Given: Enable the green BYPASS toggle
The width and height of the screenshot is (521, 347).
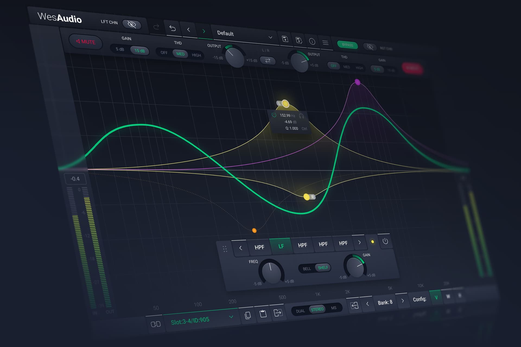Looking at the screenshot, I should 347,45.
